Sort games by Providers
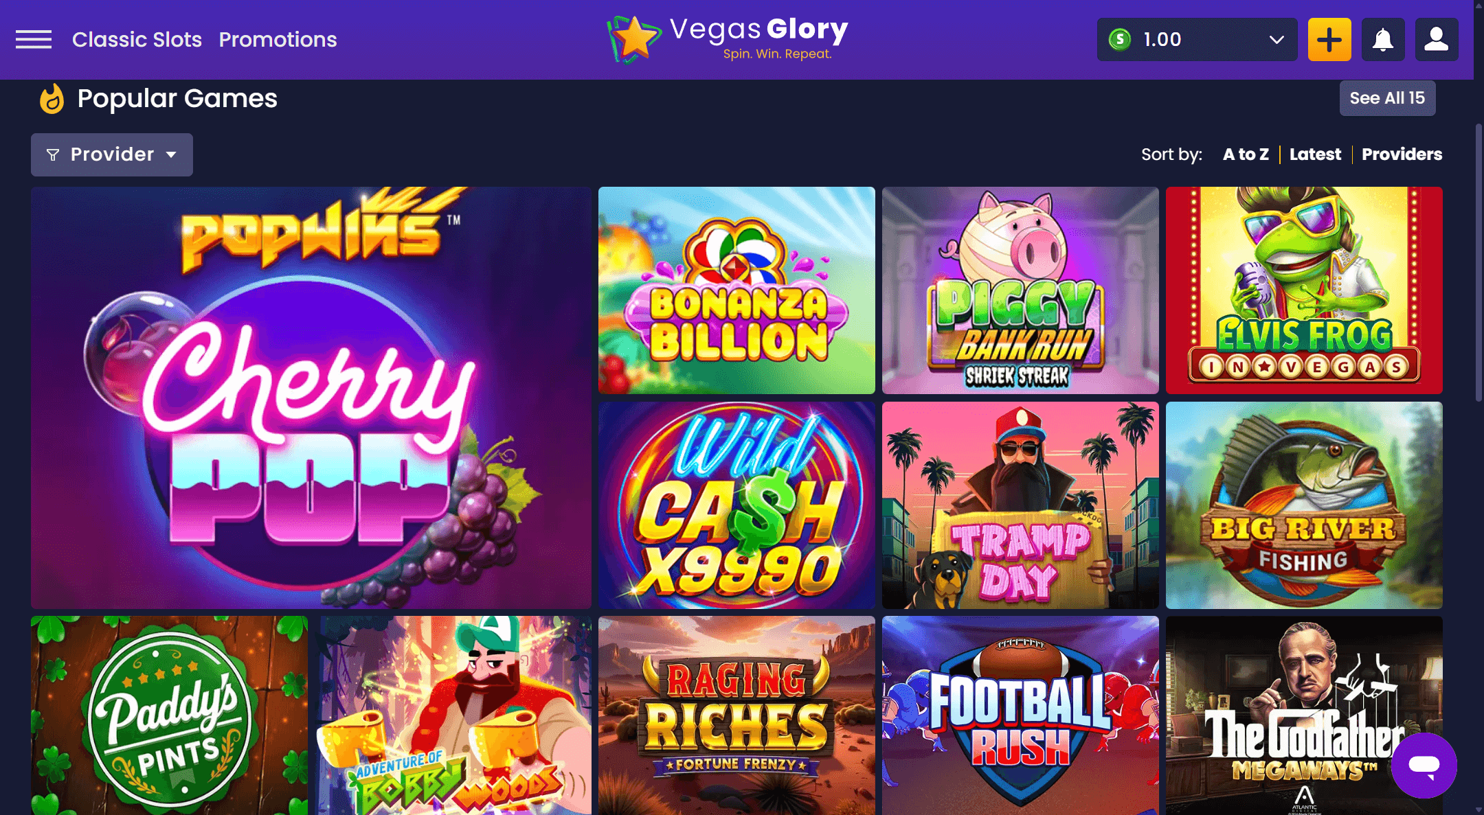 click(x=1402, y=154)
